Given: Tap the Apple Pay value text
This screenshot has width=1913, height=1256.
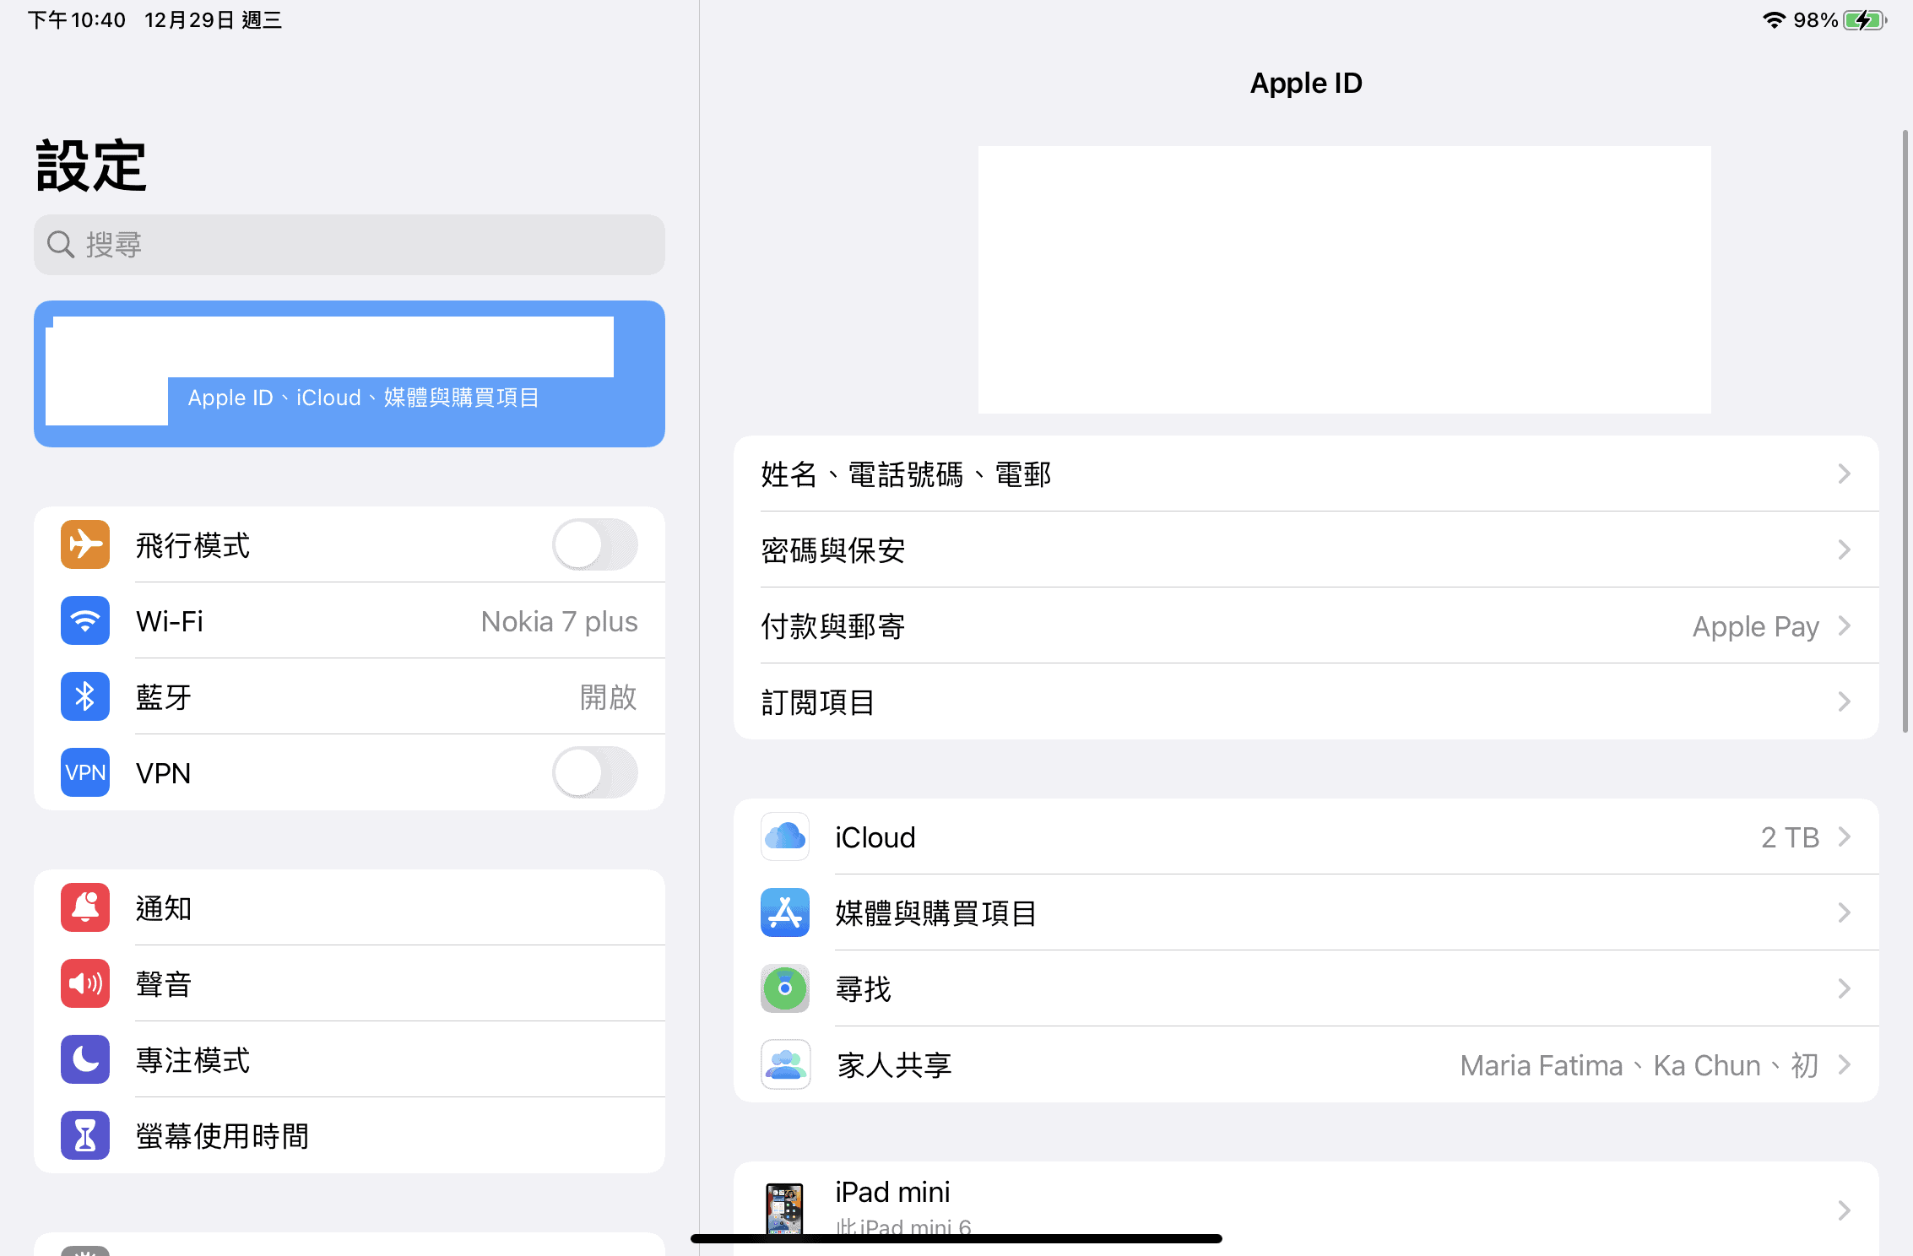Looking at the screenshot, I should click(x=1756, y=626).
